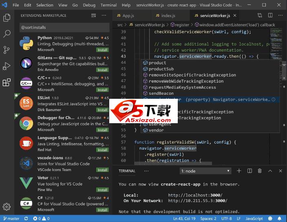Kill terminal with trash icon

coord(260,171)
